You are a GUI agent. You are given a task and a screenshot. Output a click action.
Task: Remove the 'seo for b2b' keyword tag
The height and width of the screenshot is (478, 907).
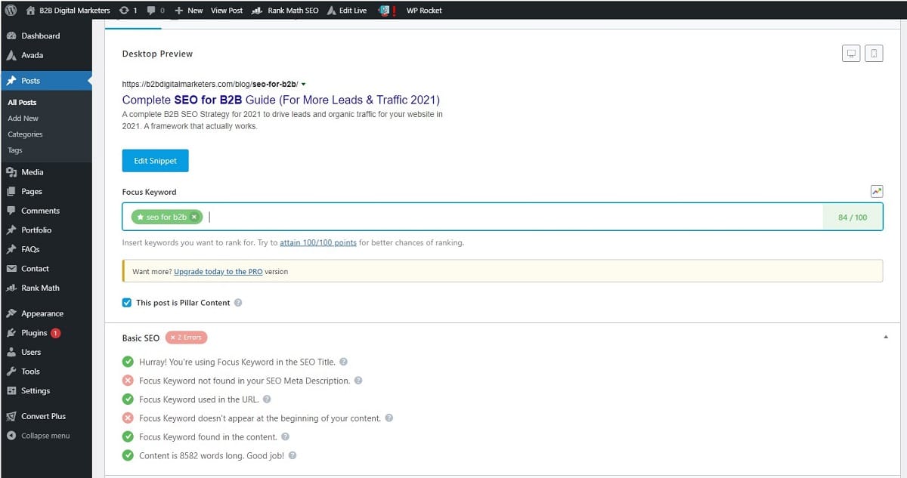(194, 217)
